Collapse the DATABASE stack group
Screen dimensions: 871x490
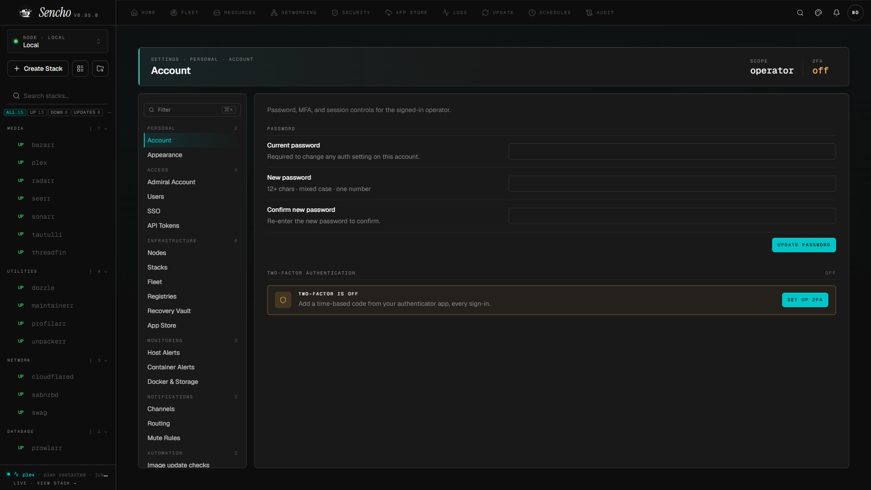coord(106,432)
